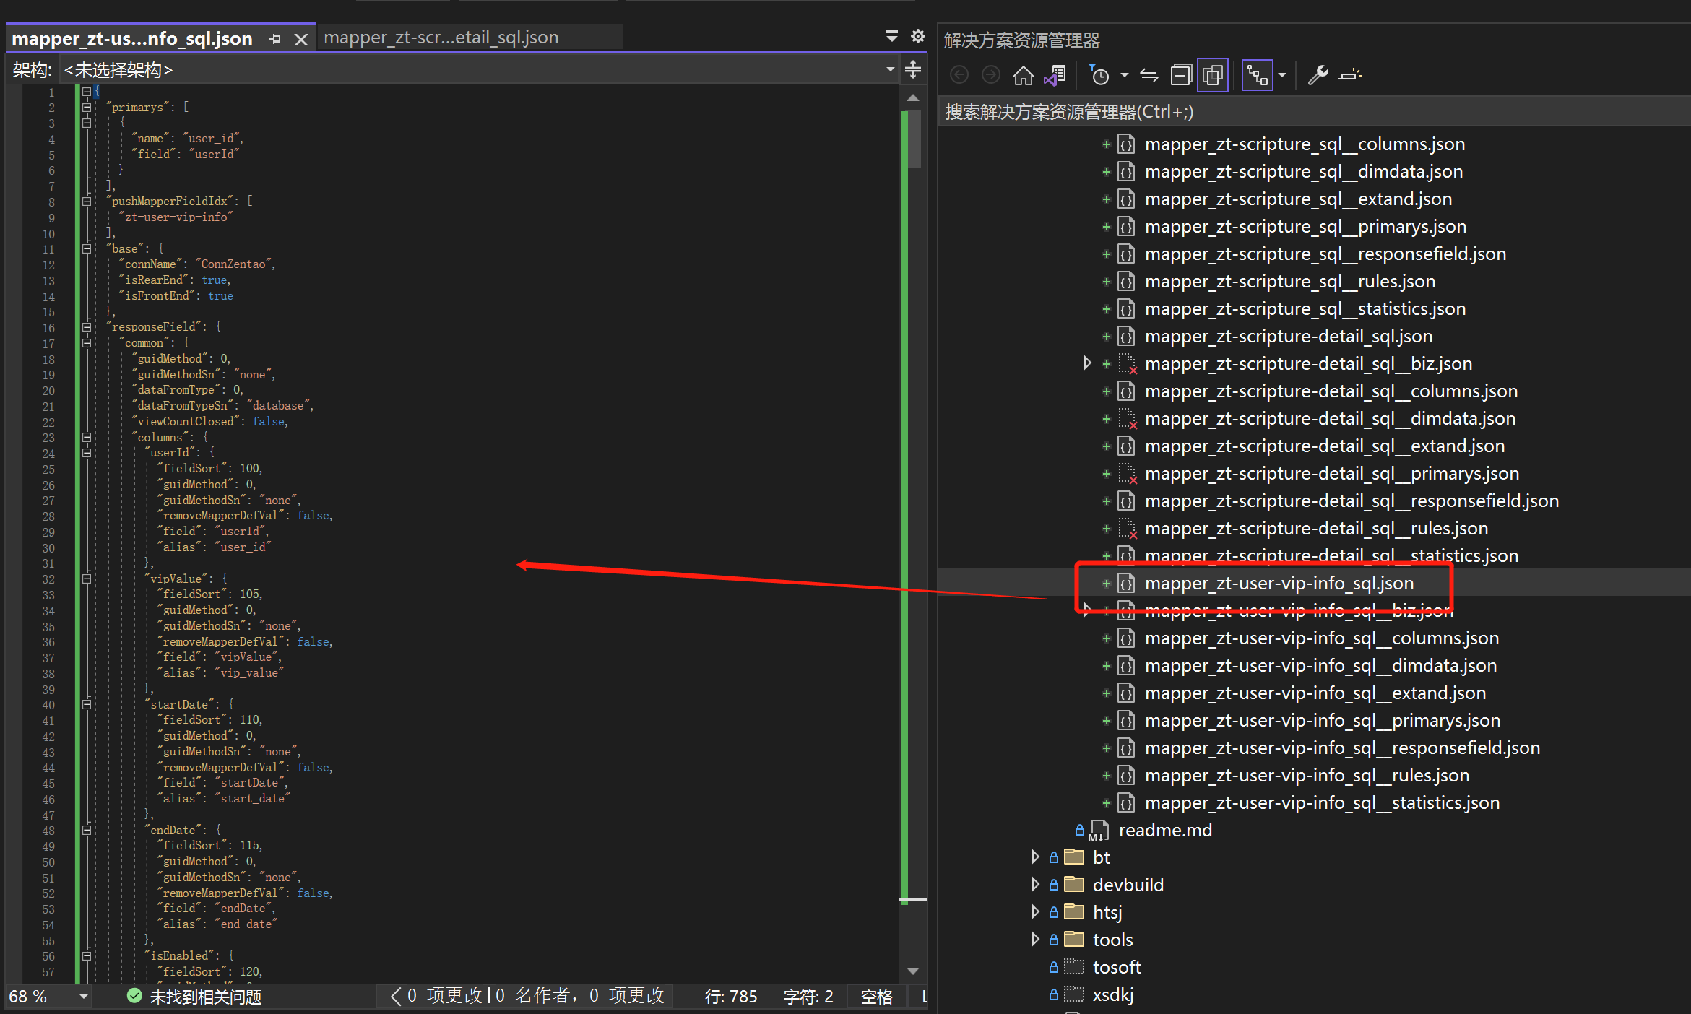Click the editor scrollbar up arrow

coord(913,97)
